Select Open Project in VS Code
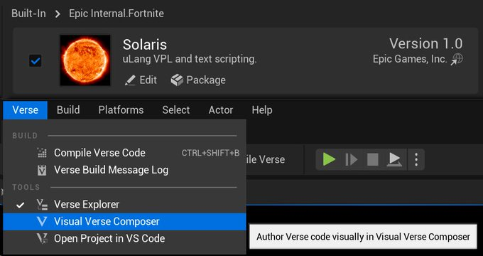 pos(124,238)
